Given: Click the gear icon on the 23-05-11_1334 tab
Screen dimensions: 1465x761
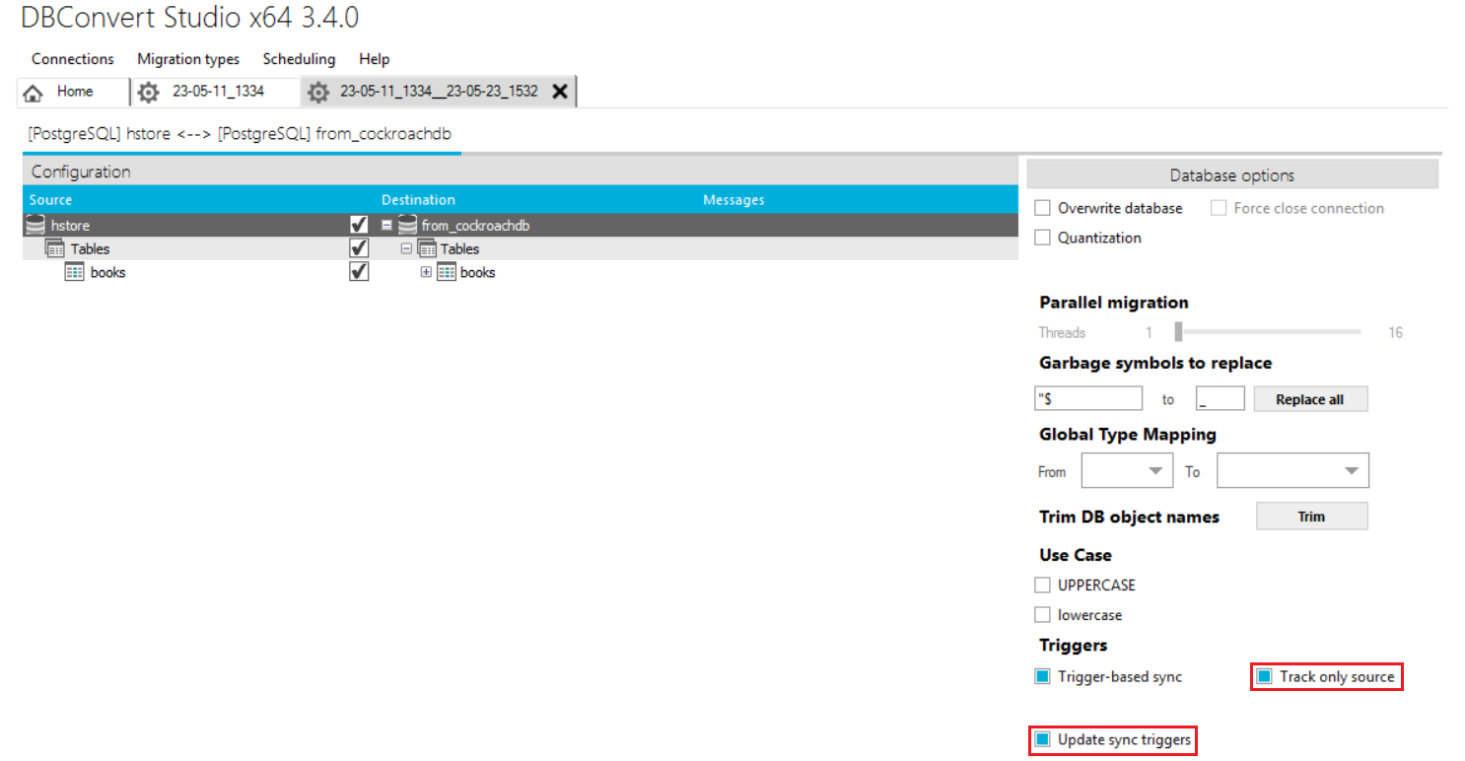Looking at the screenshot, I should [148, 93].
